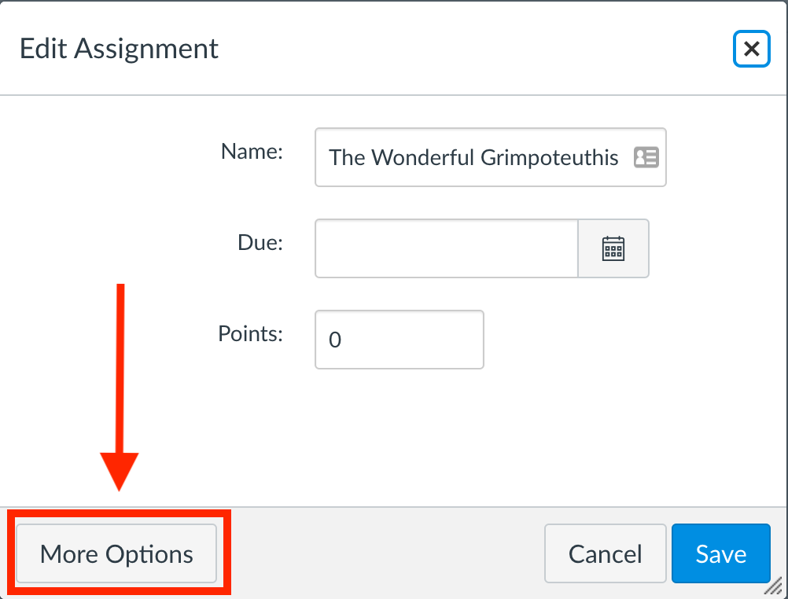The height and width of the screenshot is (599, 788).
Task: Click the "Due:" field label
Action: coord(260,243)
